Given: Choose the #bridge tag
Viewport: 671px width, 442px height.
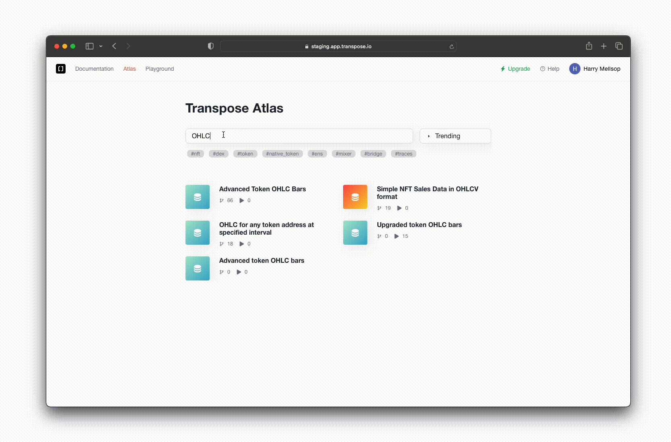Looking at the screenshot, I should click(373, 153).
